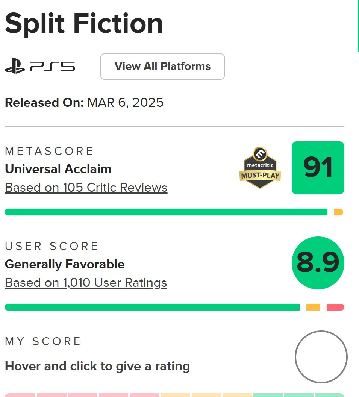
Task: Click the rightmost green My Score rating segment
Action: pyautogui.click(x=330, y=395)
